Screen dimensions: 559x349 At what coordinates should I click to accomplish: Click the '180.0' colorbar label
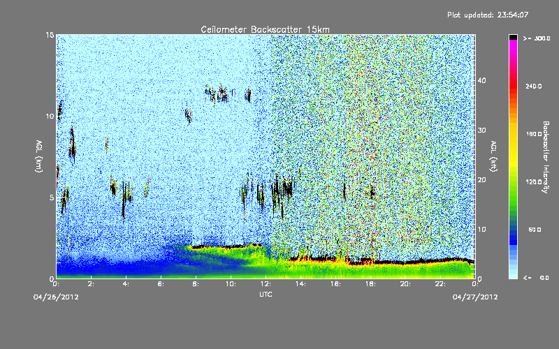[x=534, y=134]
